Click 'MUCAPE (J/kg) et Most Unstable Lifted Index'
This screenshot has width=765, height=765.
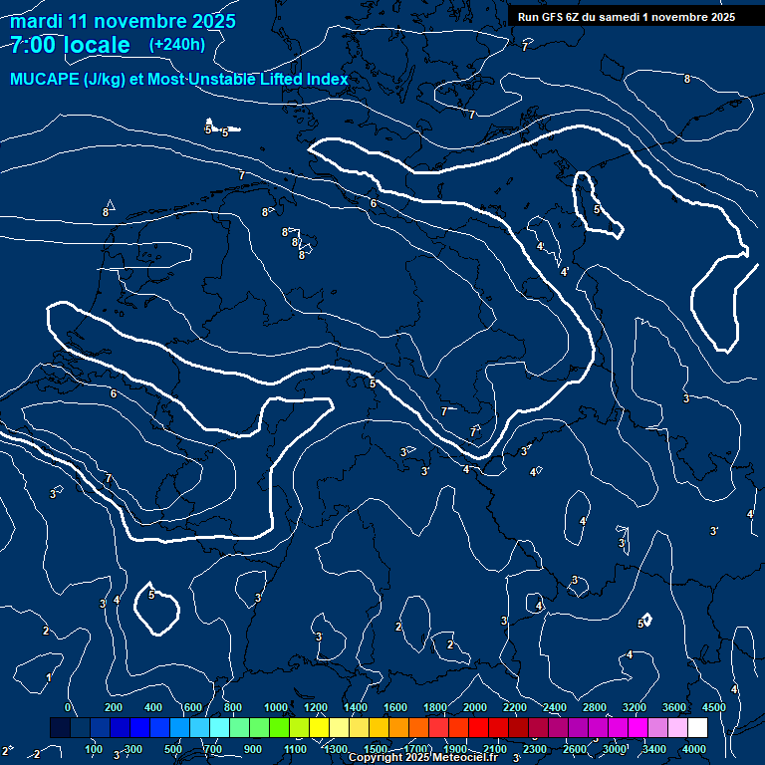click(179, 79)
